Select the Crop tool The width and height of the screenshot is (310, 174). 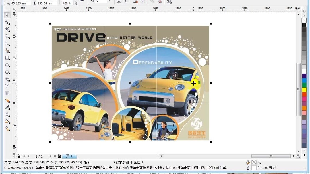(x=7, y=29)
